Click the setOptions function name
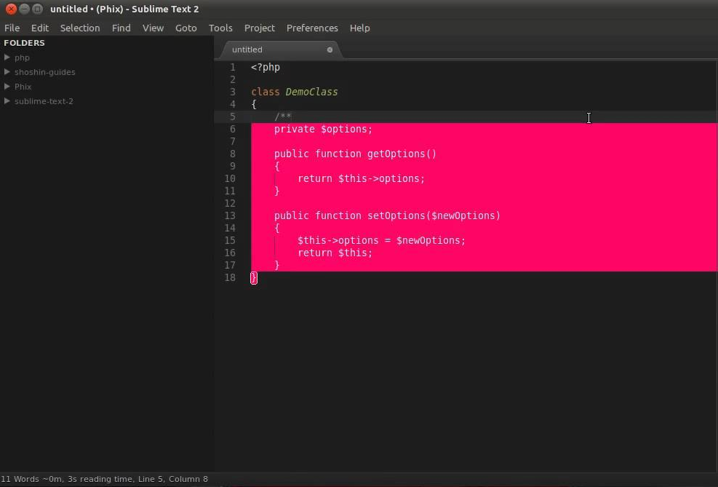Viewport: 718px width, 487px height. (x=396, y=215)
